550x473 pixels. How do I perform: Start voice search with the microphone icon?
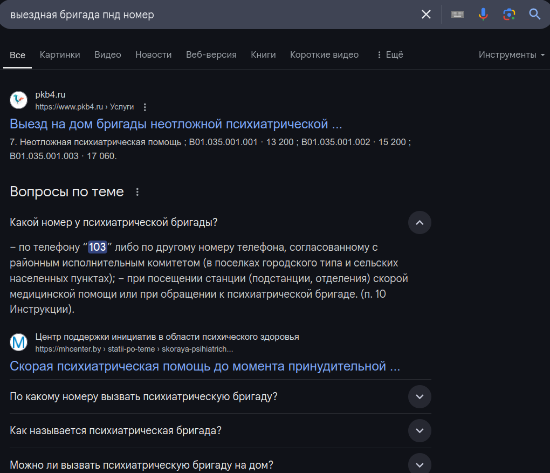coord(483,15)
